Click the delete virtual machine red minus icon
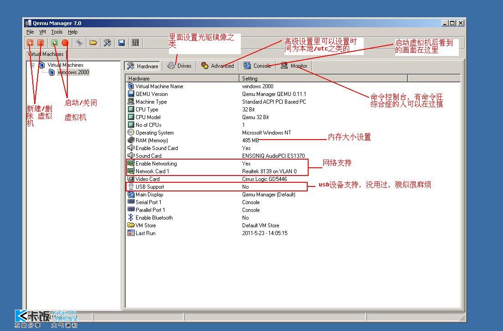The image size is (503, 331). [x=41, y=43]
